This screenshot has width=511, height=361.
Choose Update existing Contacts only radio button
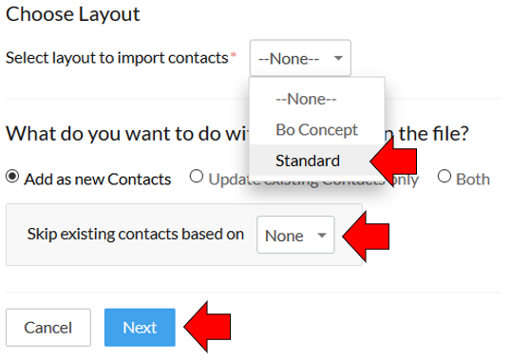(x=197, y=177)
